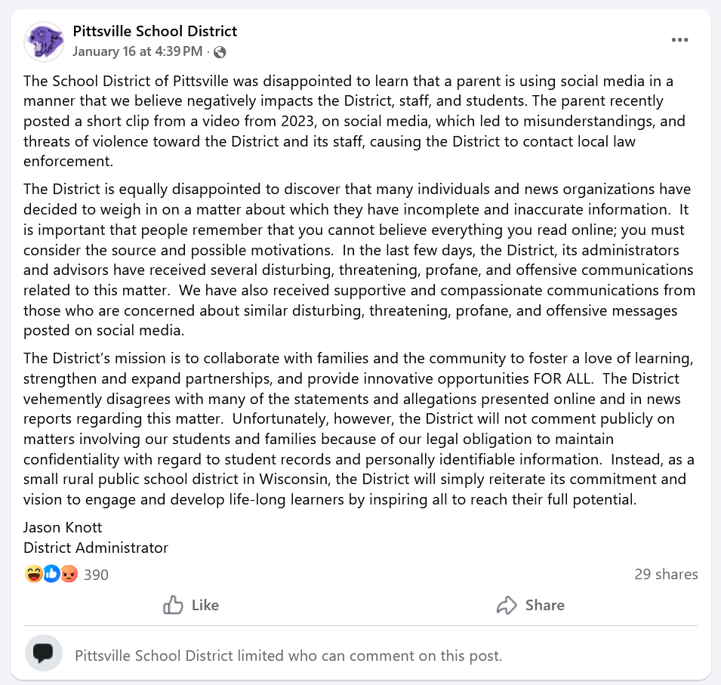Click the haha laughing reaction emoji
Screen dimensions: 721x685
tap(32, 574)
